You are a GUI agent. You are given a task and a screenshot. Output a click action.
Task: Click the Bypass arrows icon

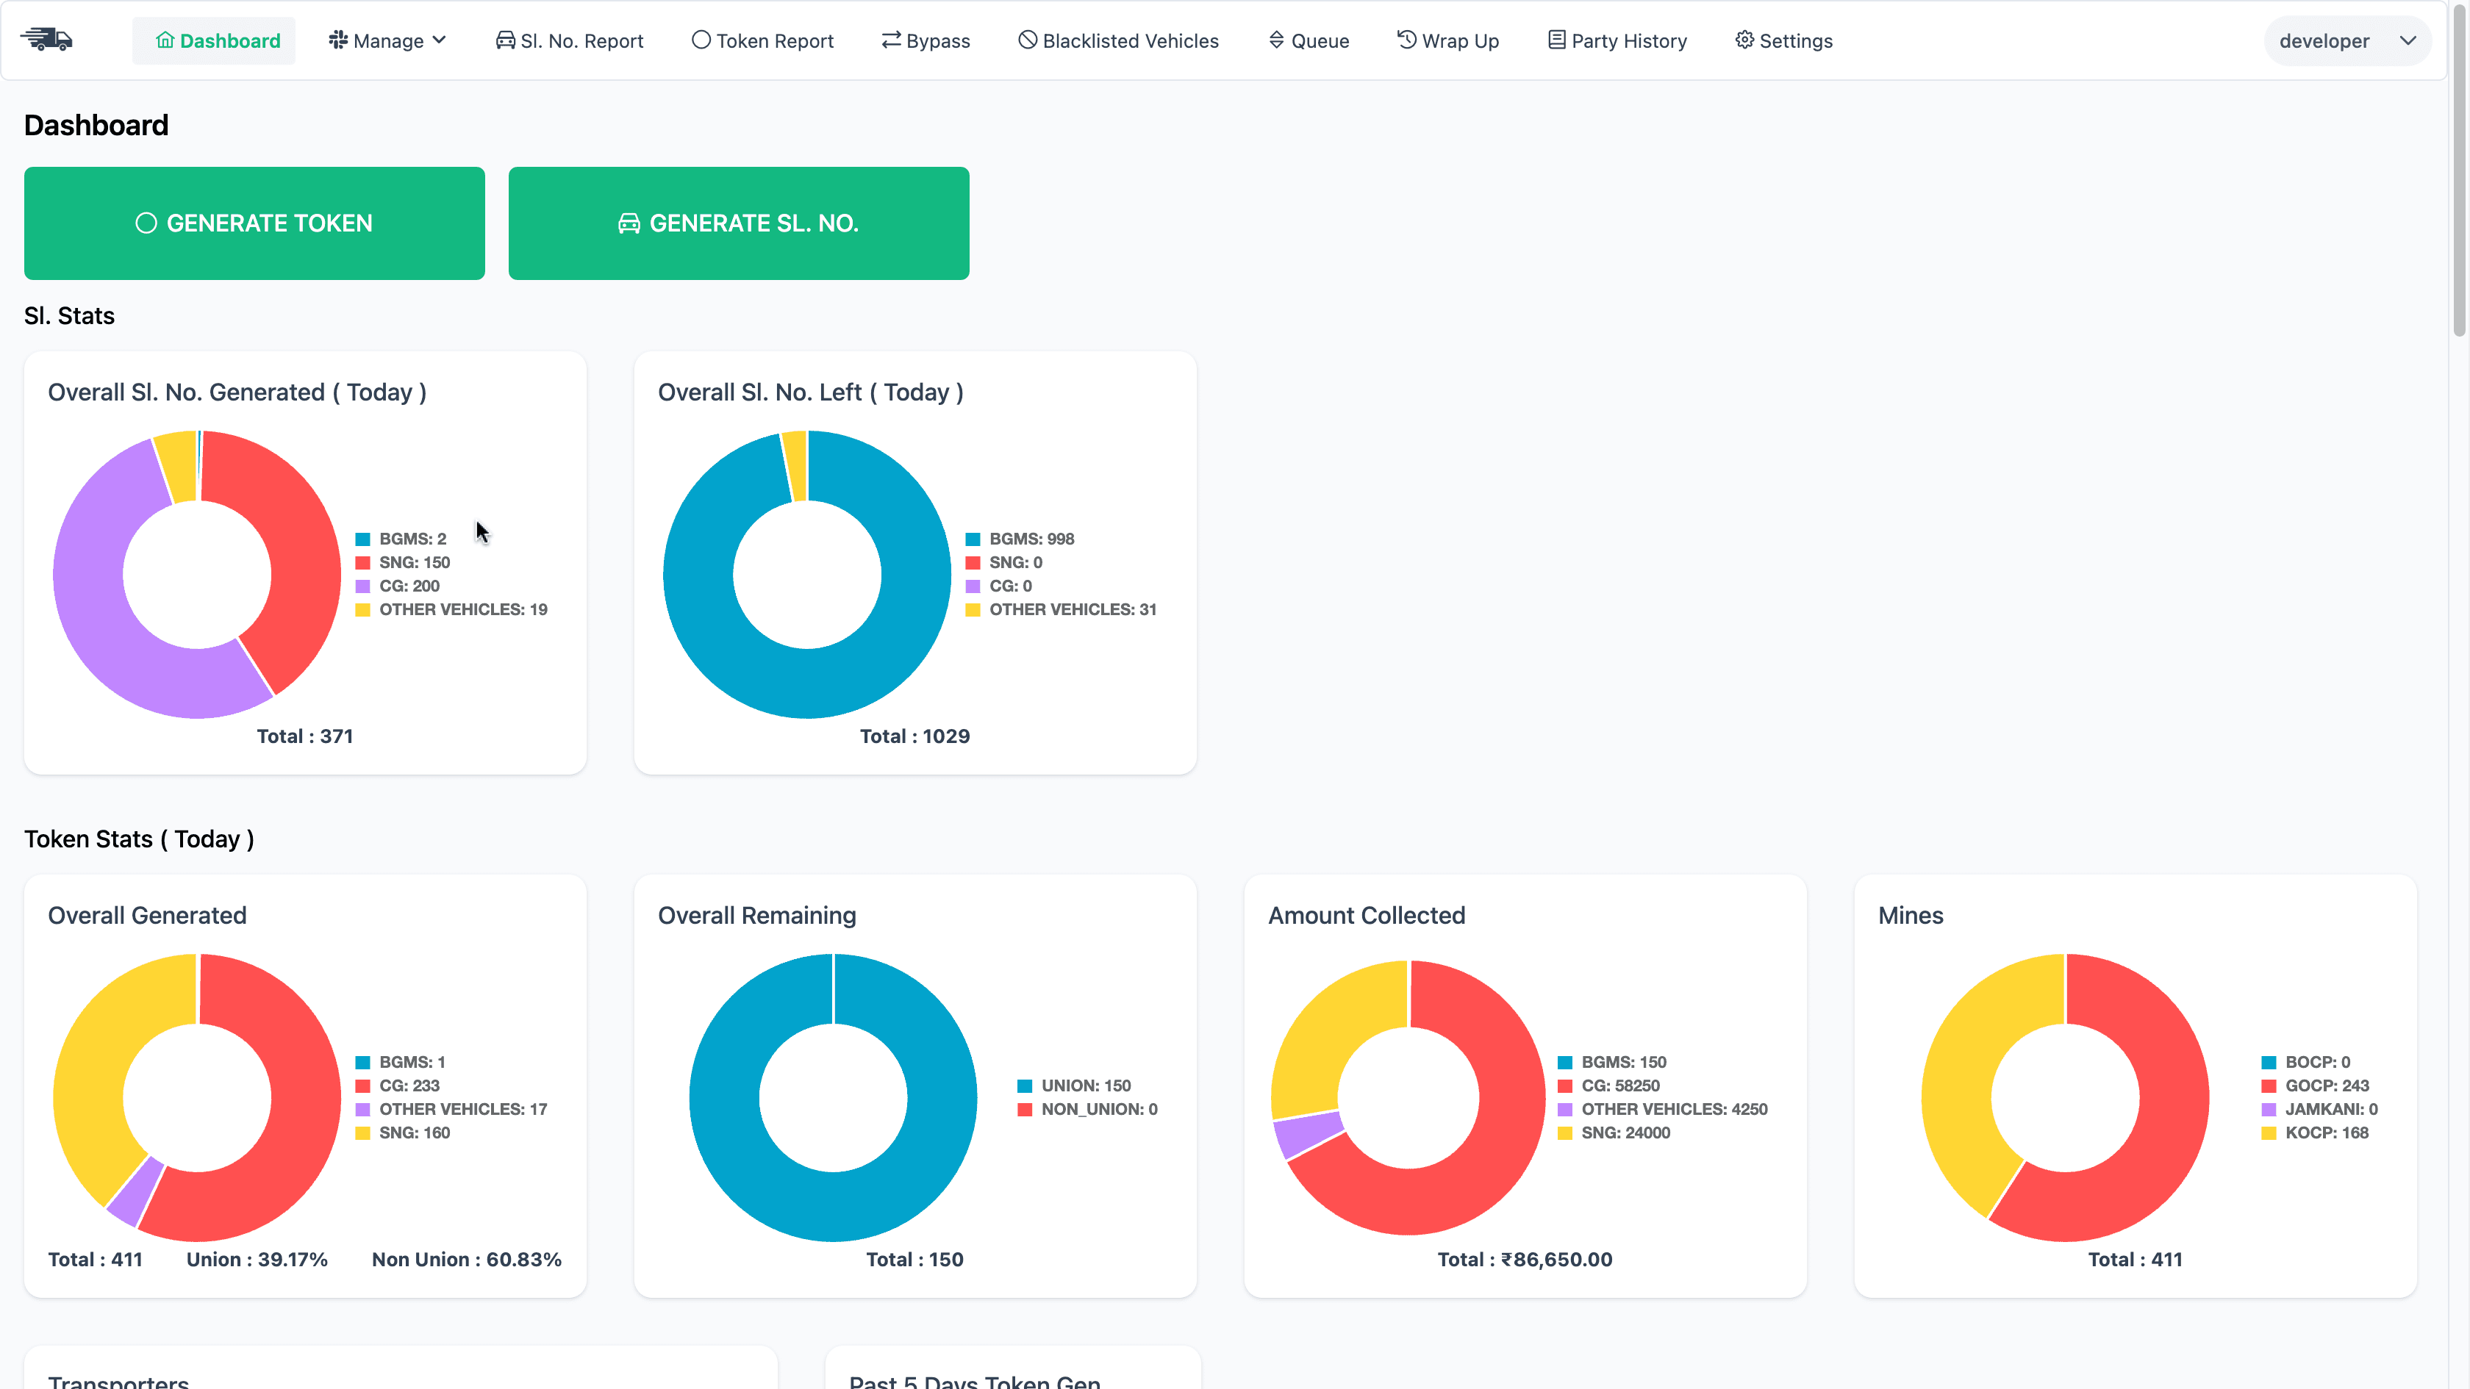892,39
